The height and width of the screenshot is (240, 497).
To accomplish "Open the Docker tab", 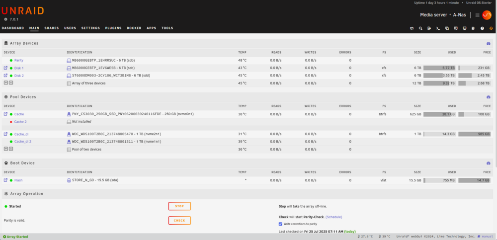I will point(134,28).
